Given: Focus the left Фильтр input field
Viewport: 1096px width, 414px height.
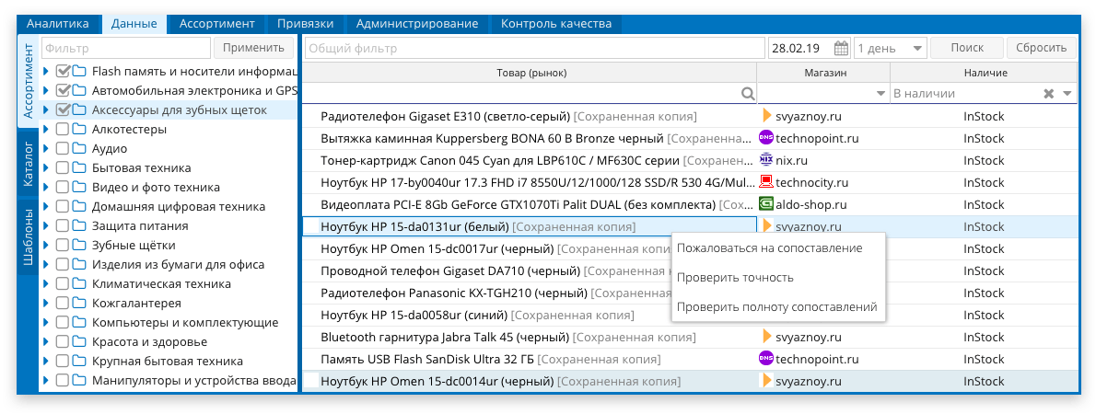Looking at the screenshot, I should [x=126, y=48].
